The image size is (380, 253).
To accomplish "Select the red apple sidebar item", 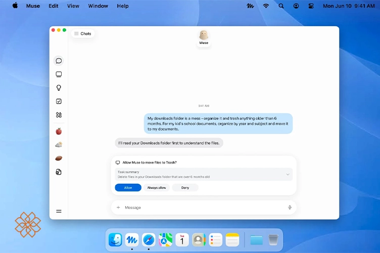I will [x=59, y=131].
